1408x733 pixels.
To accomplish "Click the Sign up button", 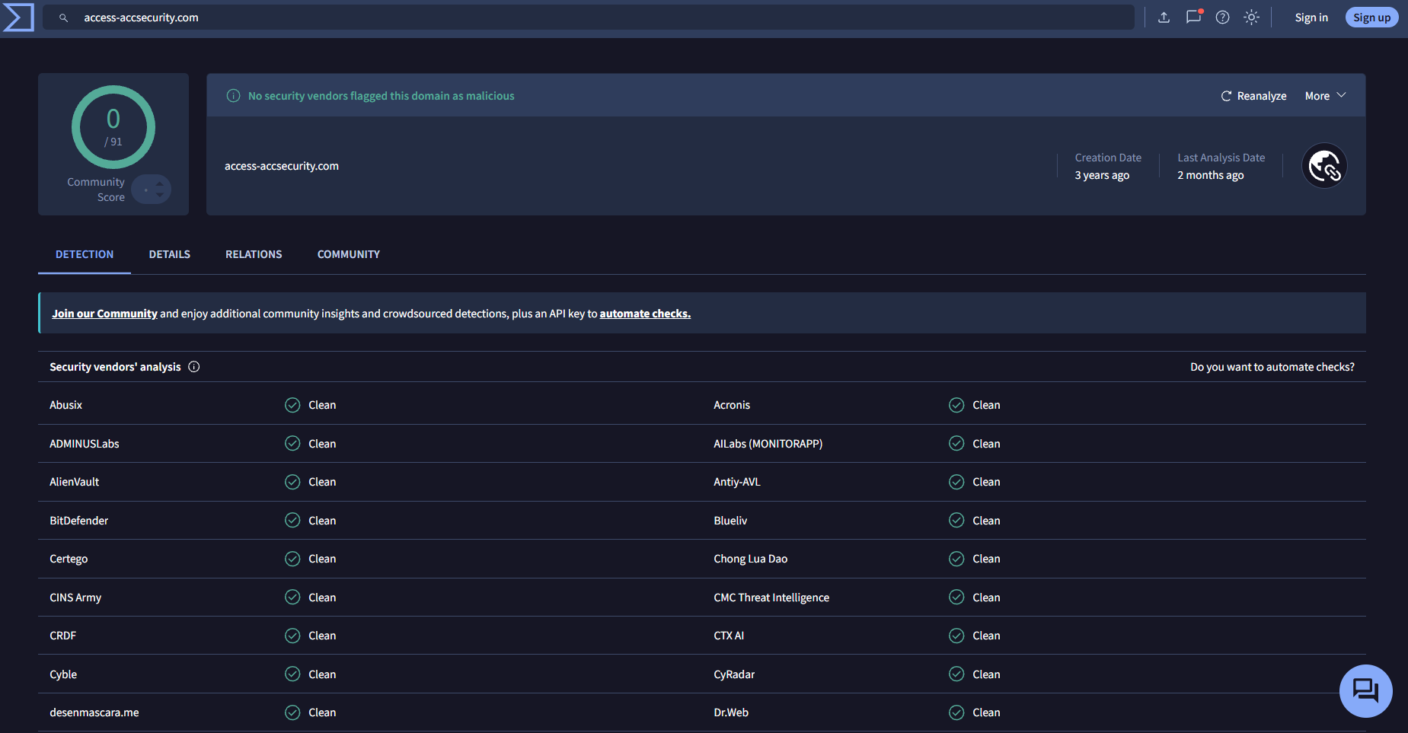I will point(1371,18).
